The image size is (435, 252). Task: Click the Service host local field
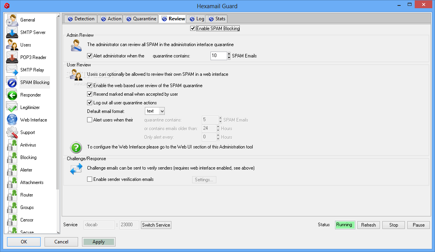click(x=99, y=225)
